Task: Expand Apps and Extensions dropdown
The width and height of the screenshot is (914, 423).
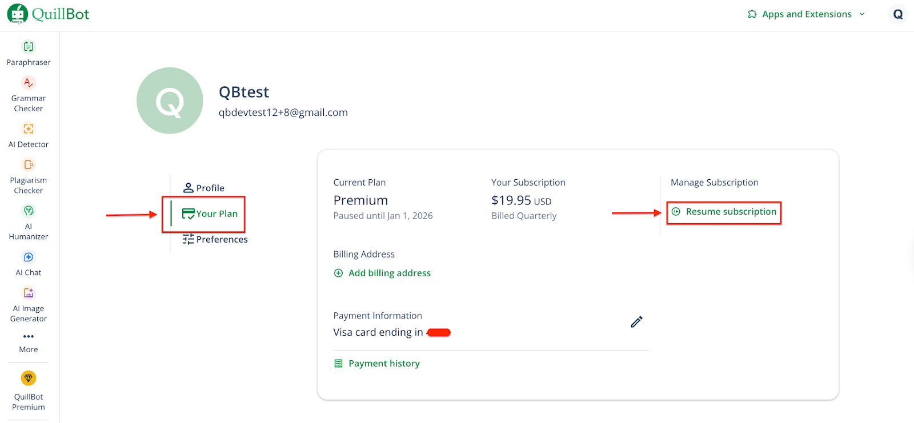Action: tap(806, 14)
